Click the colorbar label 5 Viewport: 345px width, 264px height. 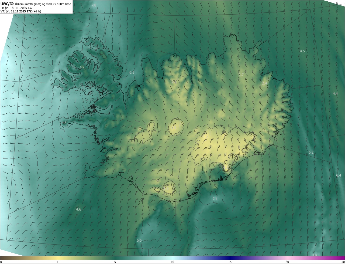pyautogui.click(x=115, y=262)
